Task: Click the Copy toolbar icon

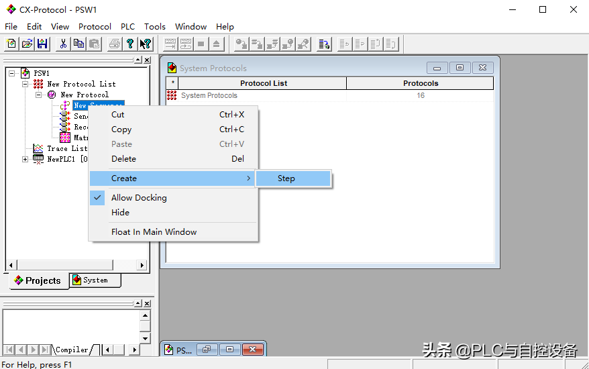Action: [x=78, y=44]
